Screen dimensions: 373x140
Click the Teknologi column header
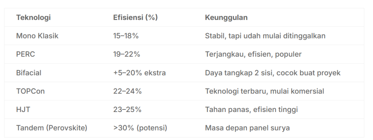pyautogui.click(x=33, y=17)
